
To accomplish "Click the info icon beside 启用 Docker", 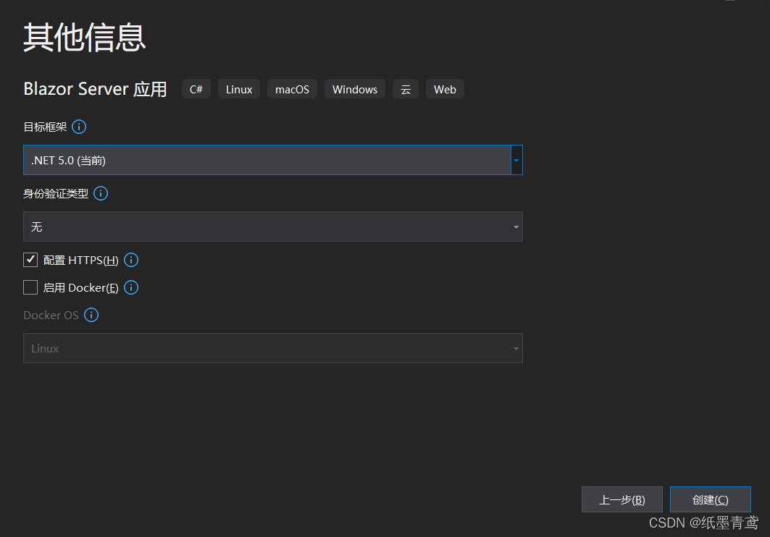I will coord(131,287).
